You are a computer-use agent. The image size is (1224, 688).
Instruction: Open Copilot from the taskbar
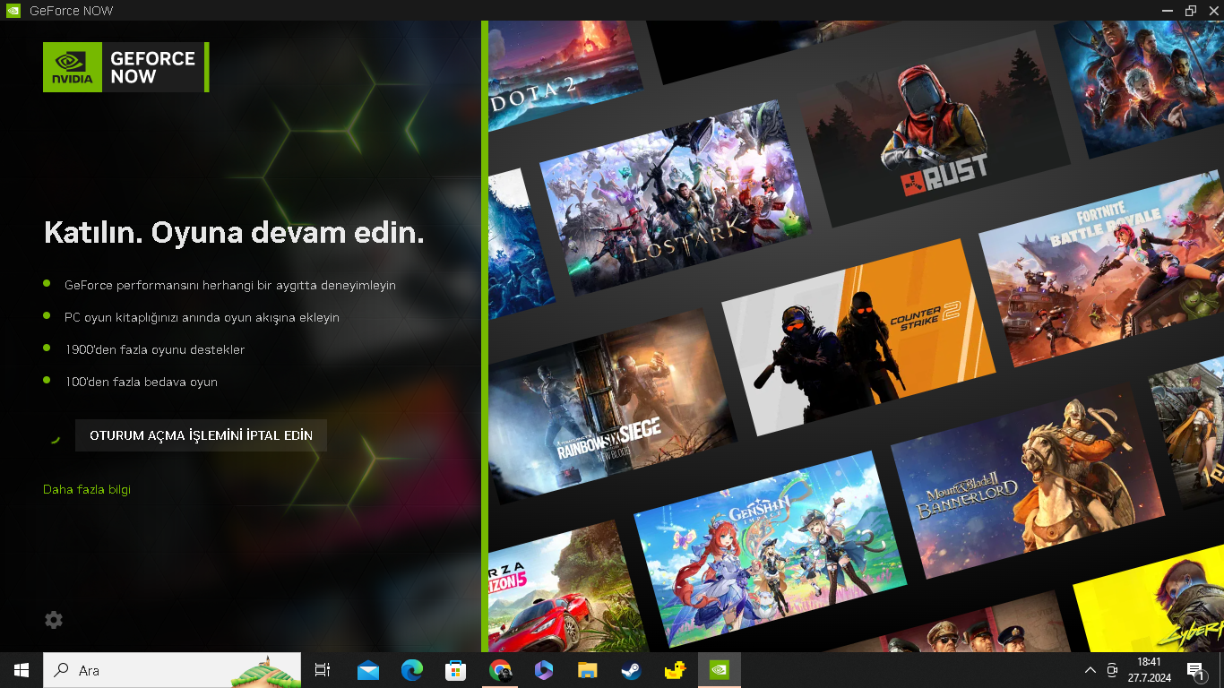point(544,670)
